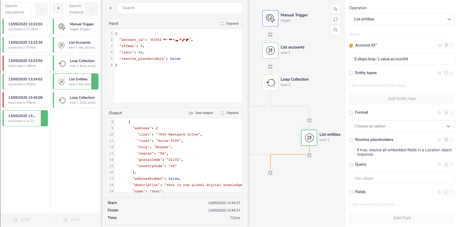Click the List entities yext-2 step icon

(309, 138)
